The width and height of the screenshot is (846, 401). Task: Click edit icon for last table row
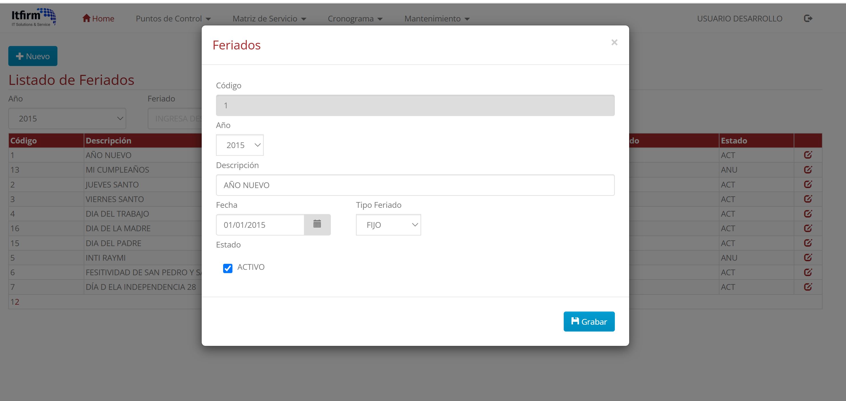click(808, 287)
